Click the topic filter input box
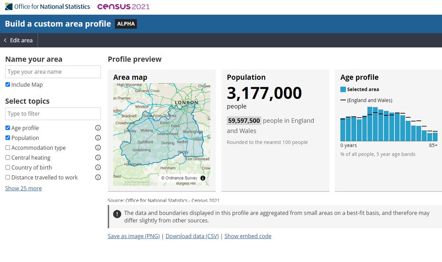The width and height of the screenshot is (442, 262). [x=53, y=114]
